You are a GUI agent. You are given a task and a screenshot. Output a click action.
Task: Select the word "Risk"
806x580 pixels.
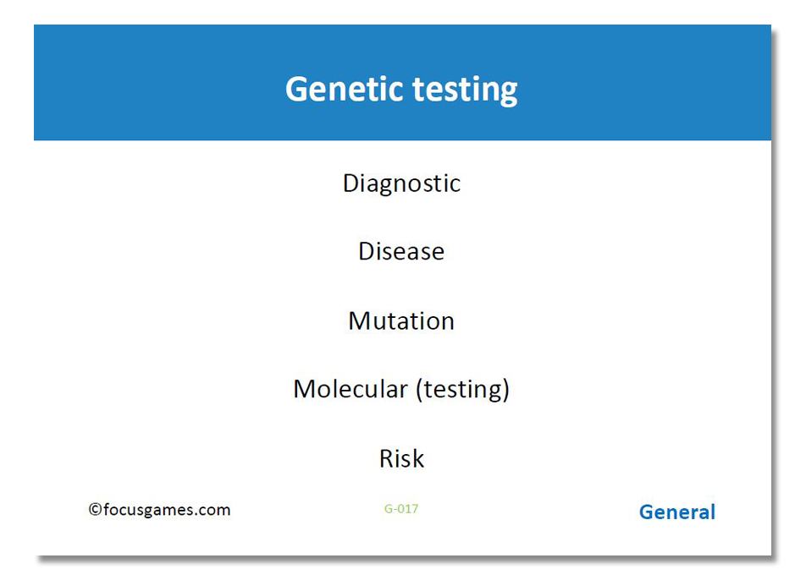pyautogui.click(x=401, y=459)
